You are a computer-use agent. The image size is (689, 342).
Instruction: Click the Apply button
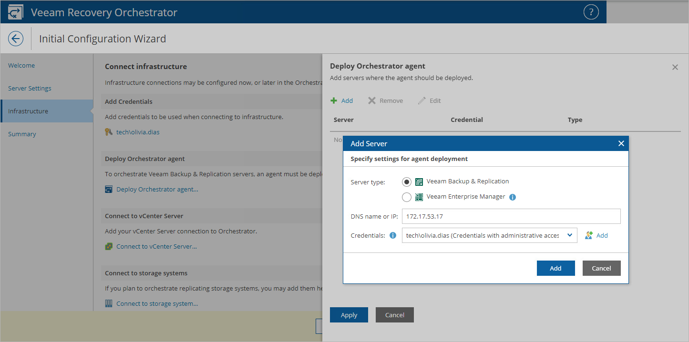click(349, 314)
